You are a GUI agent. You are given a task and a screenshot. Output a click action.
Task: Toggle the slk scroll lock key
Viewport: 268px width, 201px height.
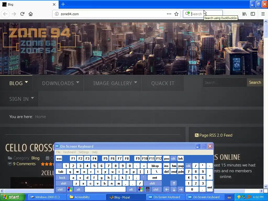pos(173,158)
